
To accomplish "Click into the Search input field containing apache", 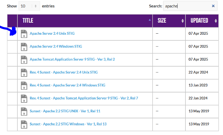I will click(x=190, y=6).
